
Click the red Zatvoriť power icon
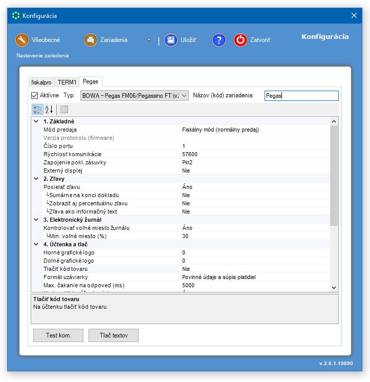[x=241, y=40]
